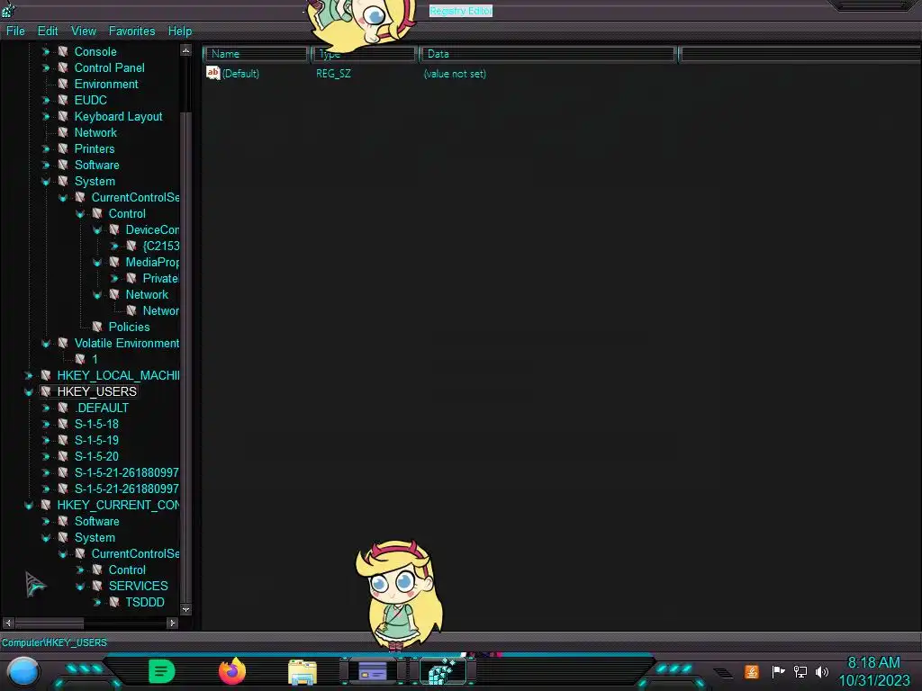This screenshot has width=922, height=691.
Task: Select the HKEY_CURRENT_CONFIG hive
Action: coord(118,506)
